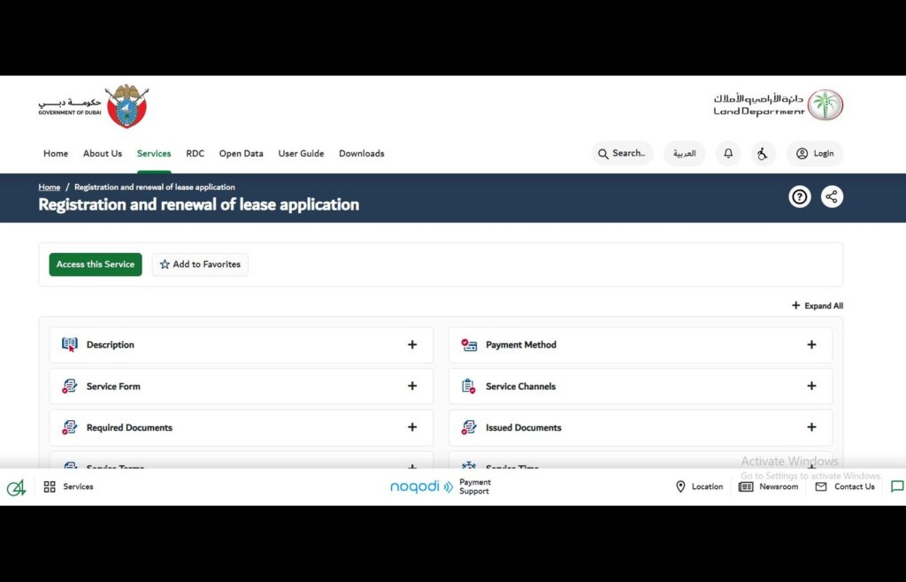Toggle Add to Favorites star
Image resolution: width=906 pixels, height=582 pixels.
click(x=200, y=264)
